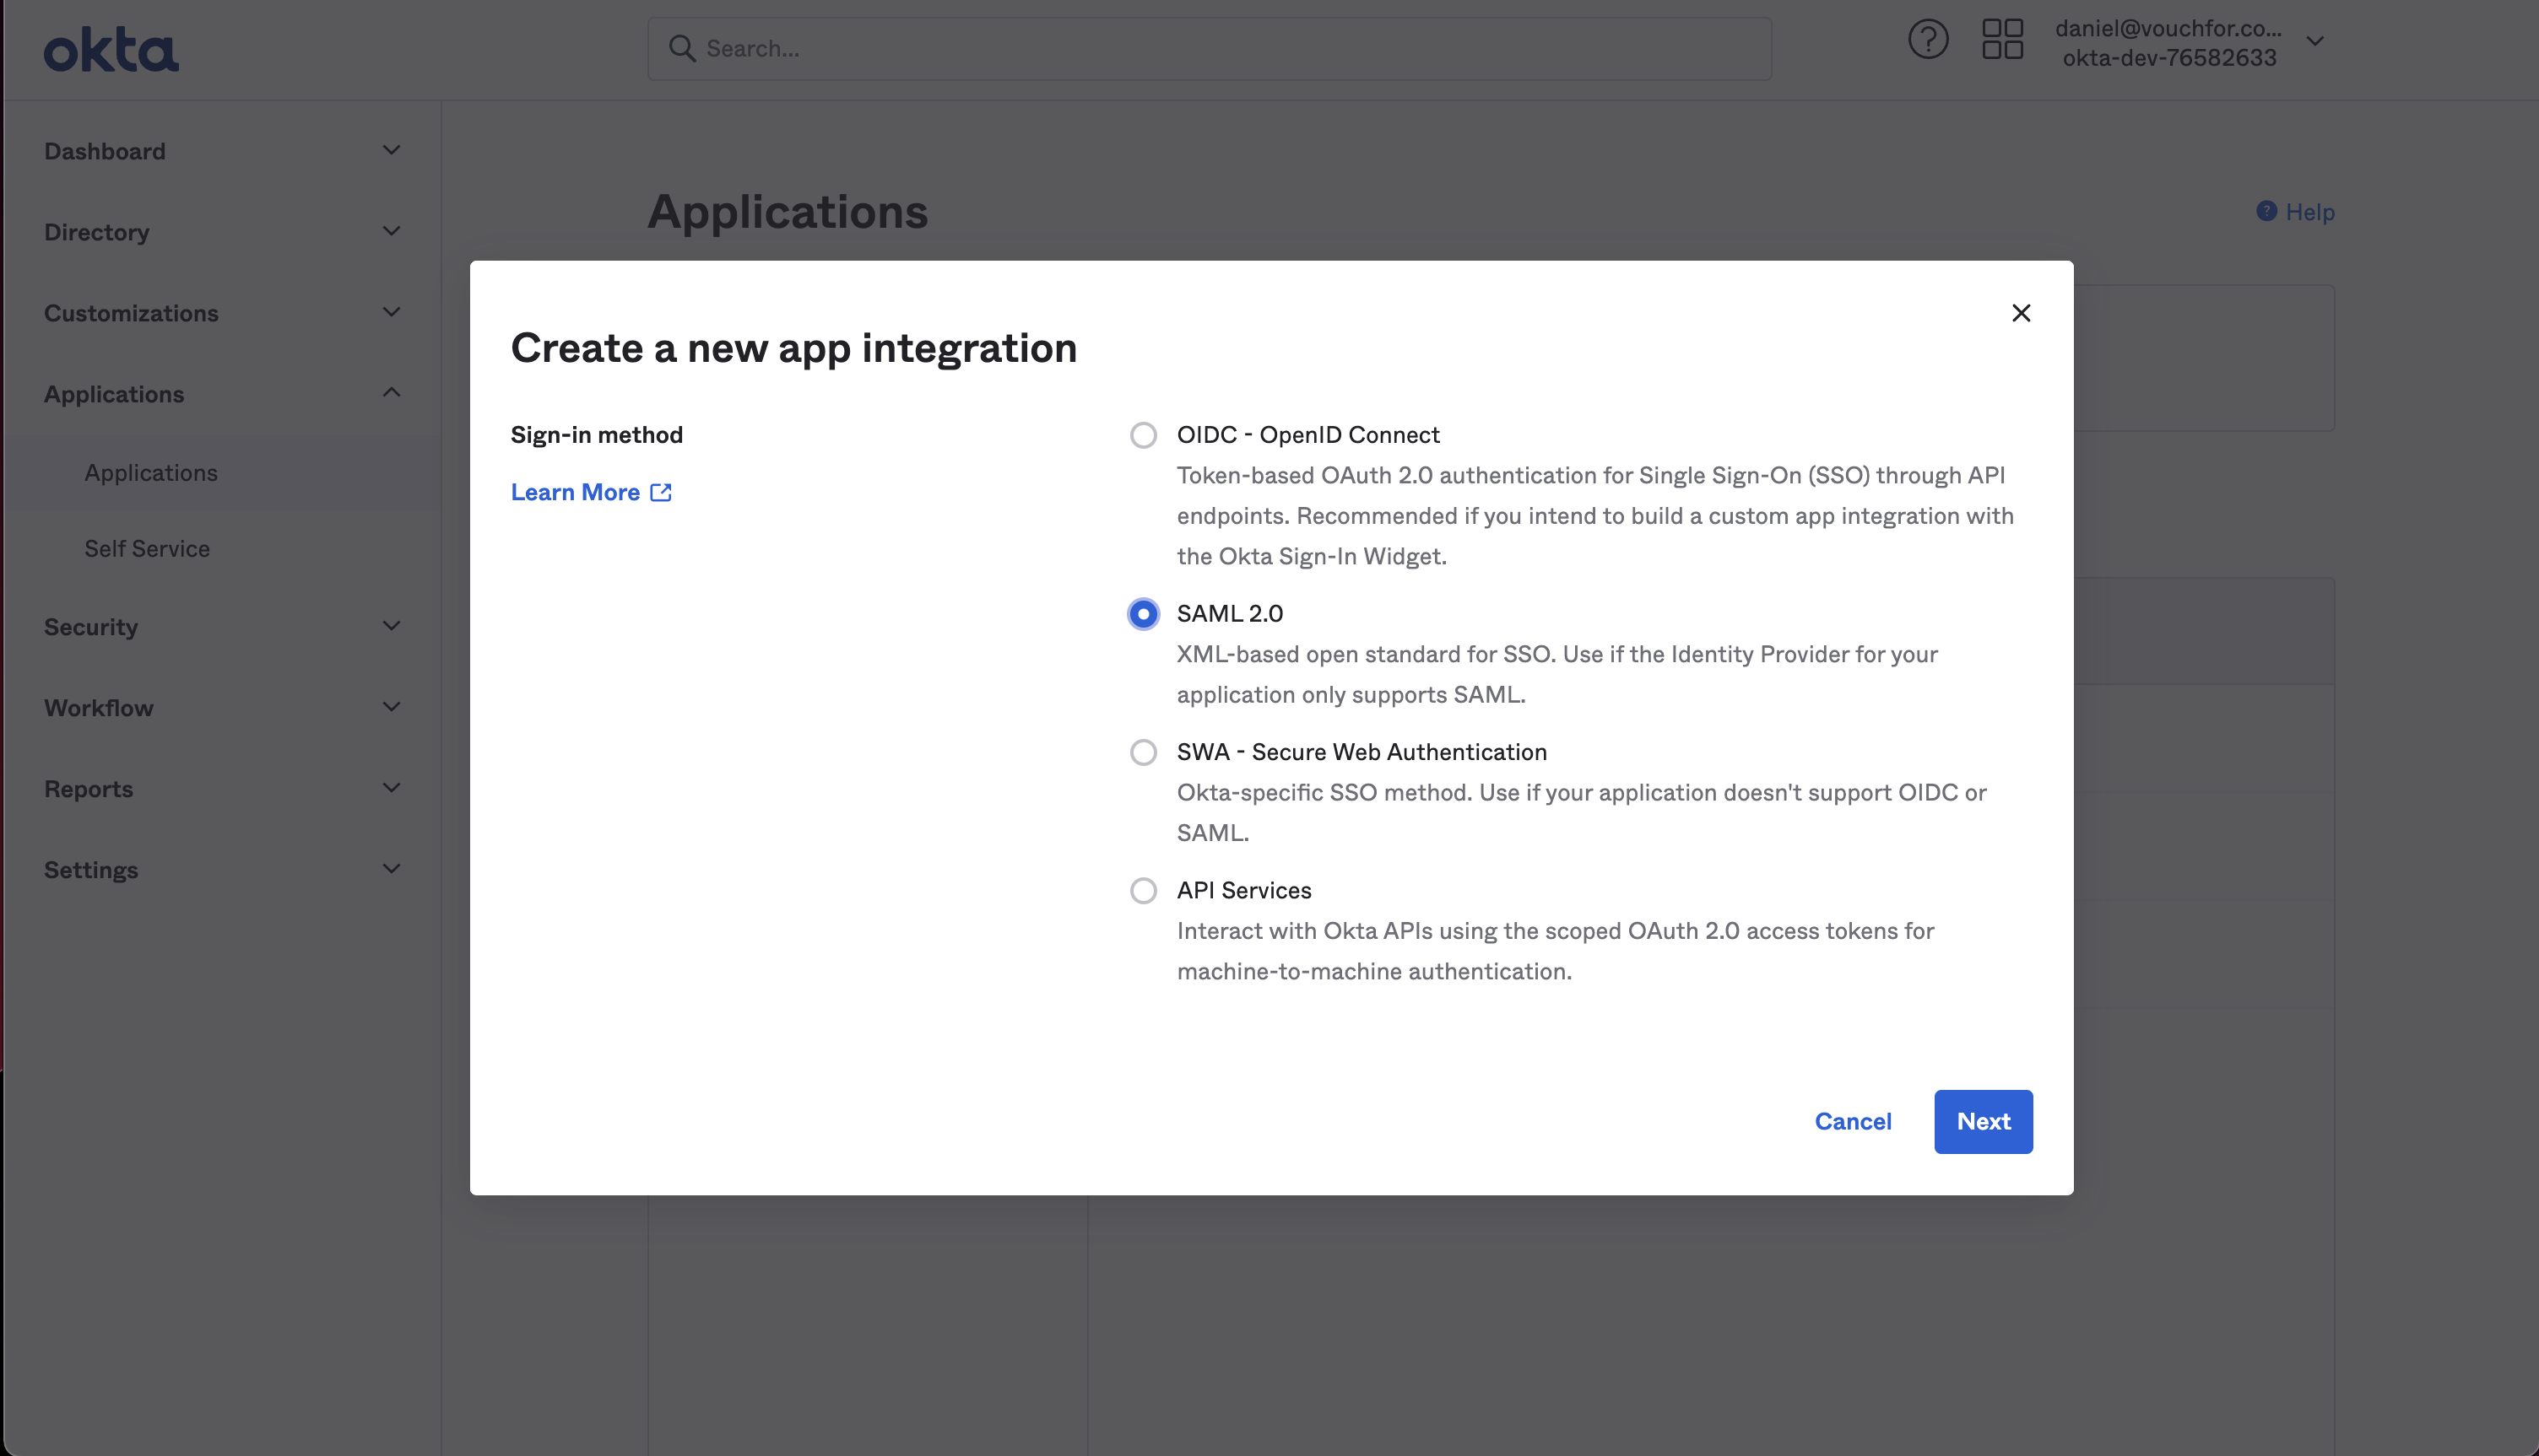
Task: Click the Next button
Action: [x=1983, y=1121]
